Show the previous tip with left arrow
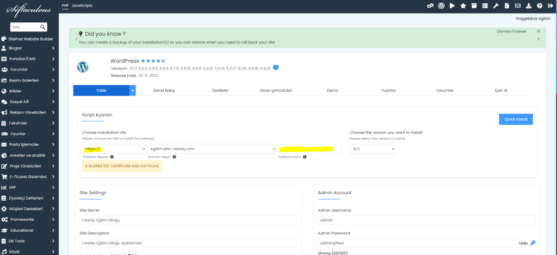Screen dimensions: 557x255 tap(75, 39)
